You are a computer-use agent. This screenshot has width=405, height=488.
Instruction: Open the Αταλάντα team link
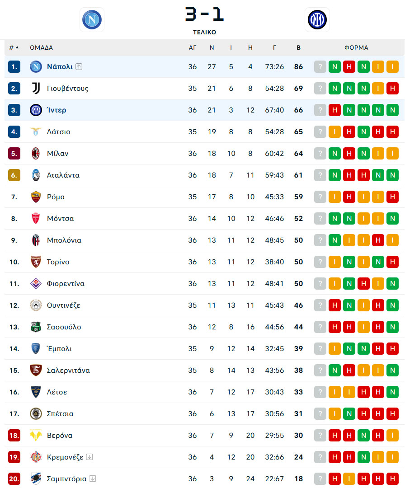[x=63, y=175]
